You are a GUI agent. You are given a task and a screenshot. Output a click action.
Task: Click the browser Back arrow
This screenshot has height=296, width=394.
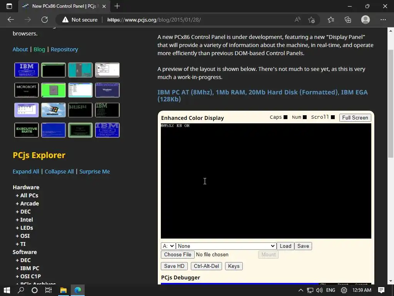click(10, 20)
